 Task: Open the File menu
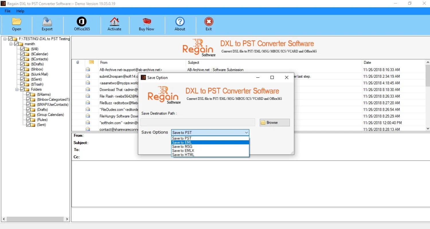click(7, 11)
